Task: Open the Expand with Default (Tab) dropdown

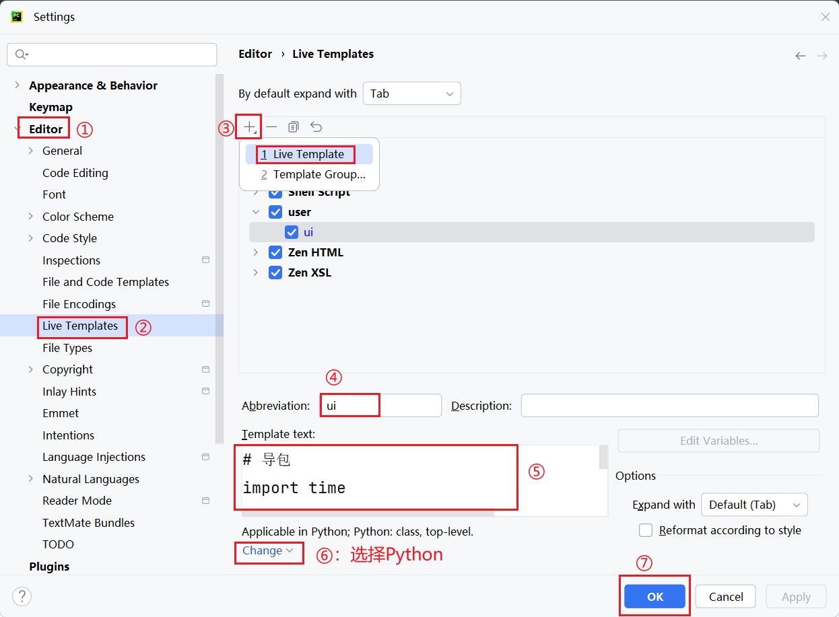Action: click(753, 505)
